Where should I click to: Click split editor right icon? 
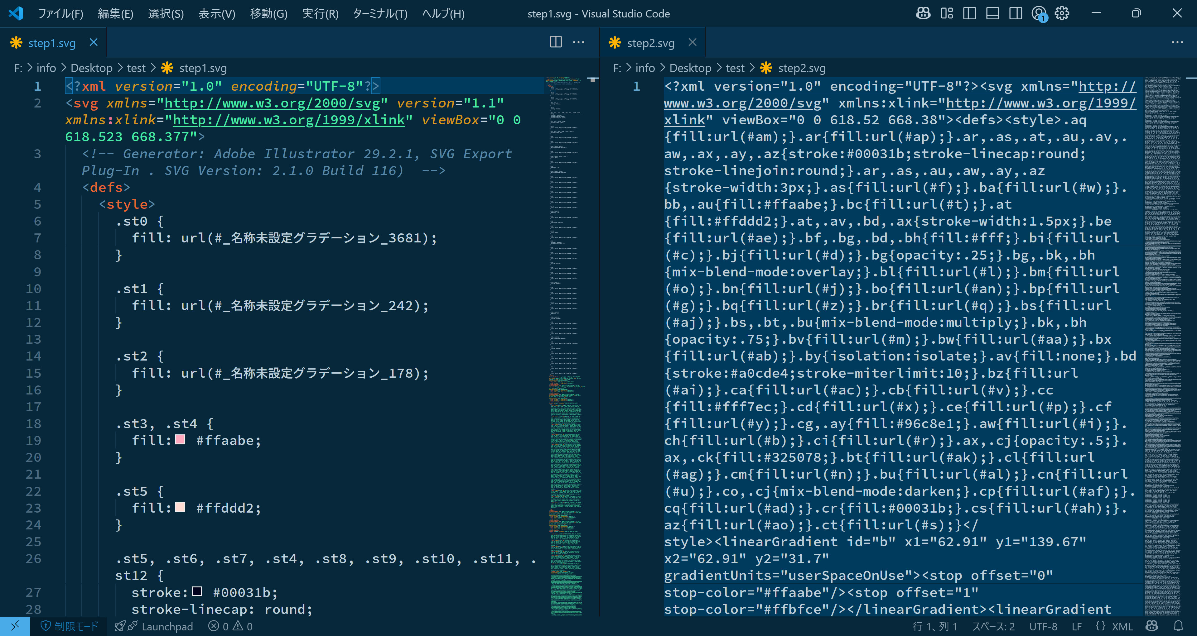click(x=556, y=42)
